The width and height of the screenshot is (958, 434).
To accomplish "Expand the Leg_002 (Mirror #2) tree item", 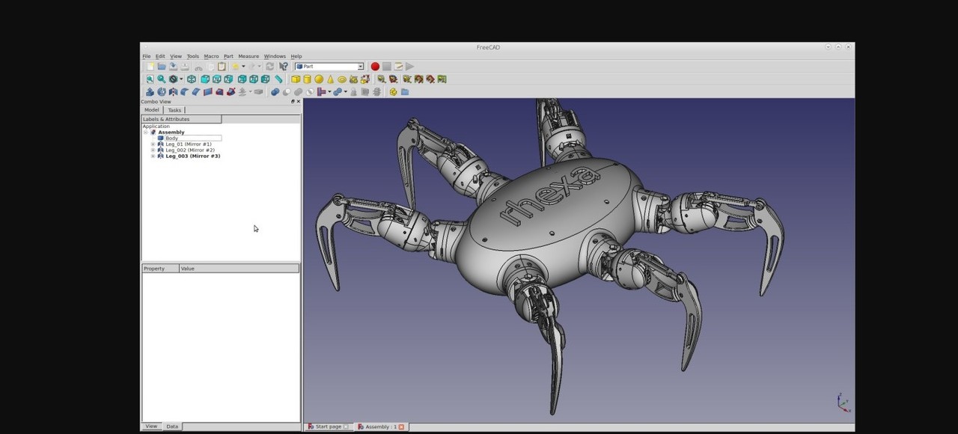I will pos(153,150).
